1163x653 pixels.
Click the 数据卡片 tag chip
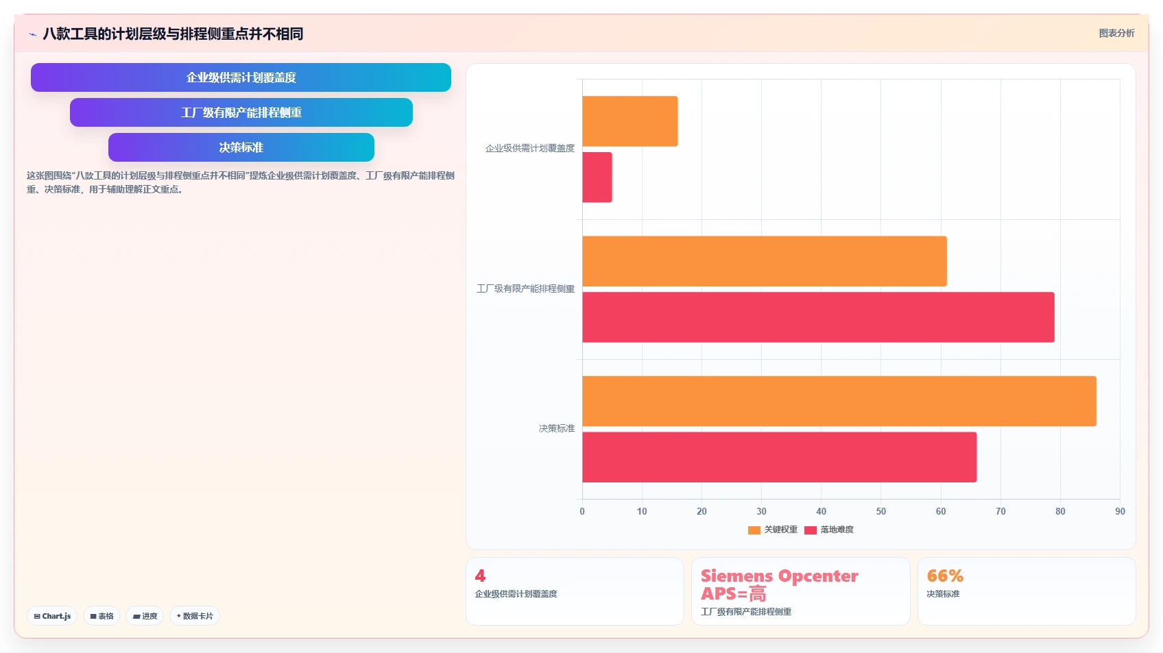tap(195, 616)
